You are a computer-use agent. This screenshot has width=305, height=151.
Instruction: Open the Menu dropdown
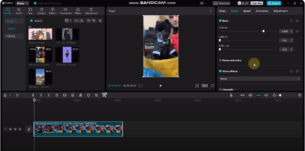click(22, 3)
